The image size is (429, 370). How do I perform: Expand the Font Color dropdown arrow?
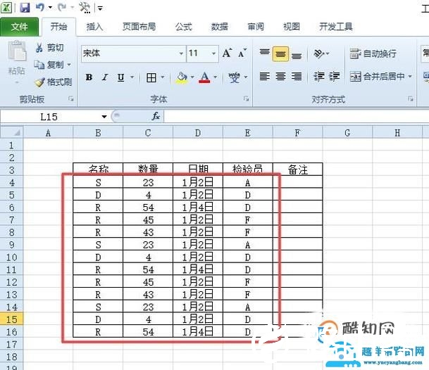point(216,77)
